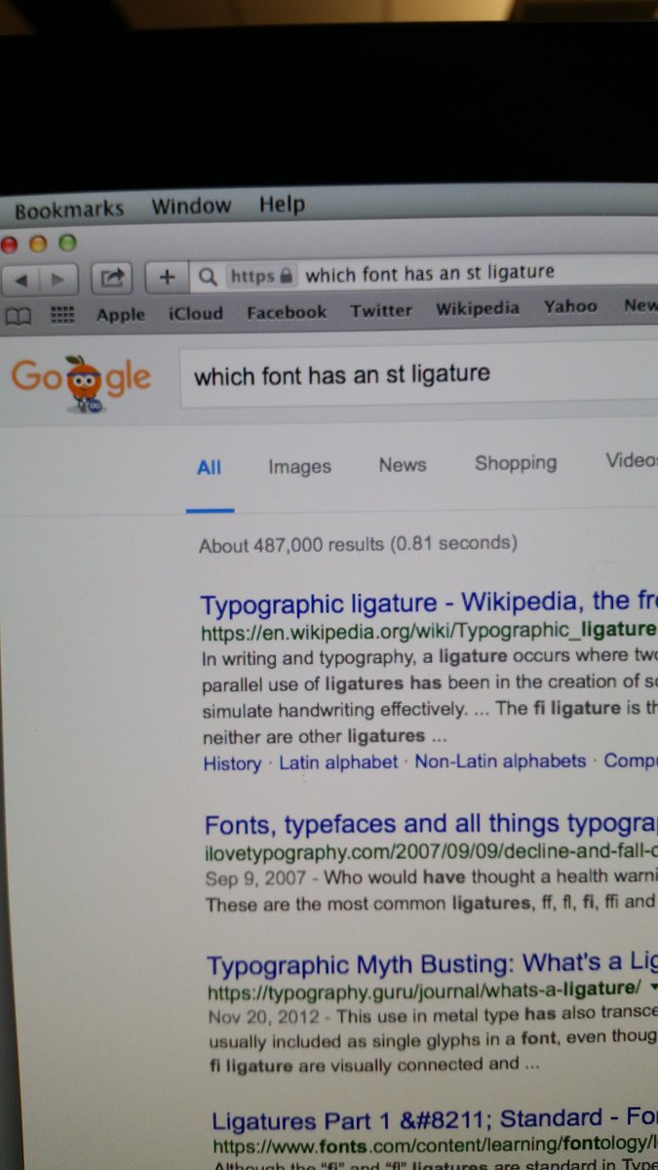This screenshot has height=1170, width=658.
Task: Open the Facebook bookmark
Action: (x=287, y=313)
